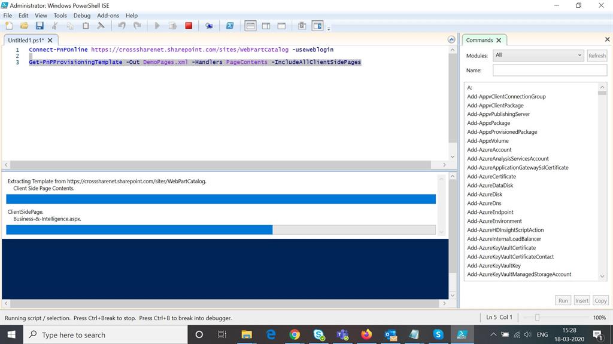
Task: Stop the running operation with the red square
Action: pos(189,26)
